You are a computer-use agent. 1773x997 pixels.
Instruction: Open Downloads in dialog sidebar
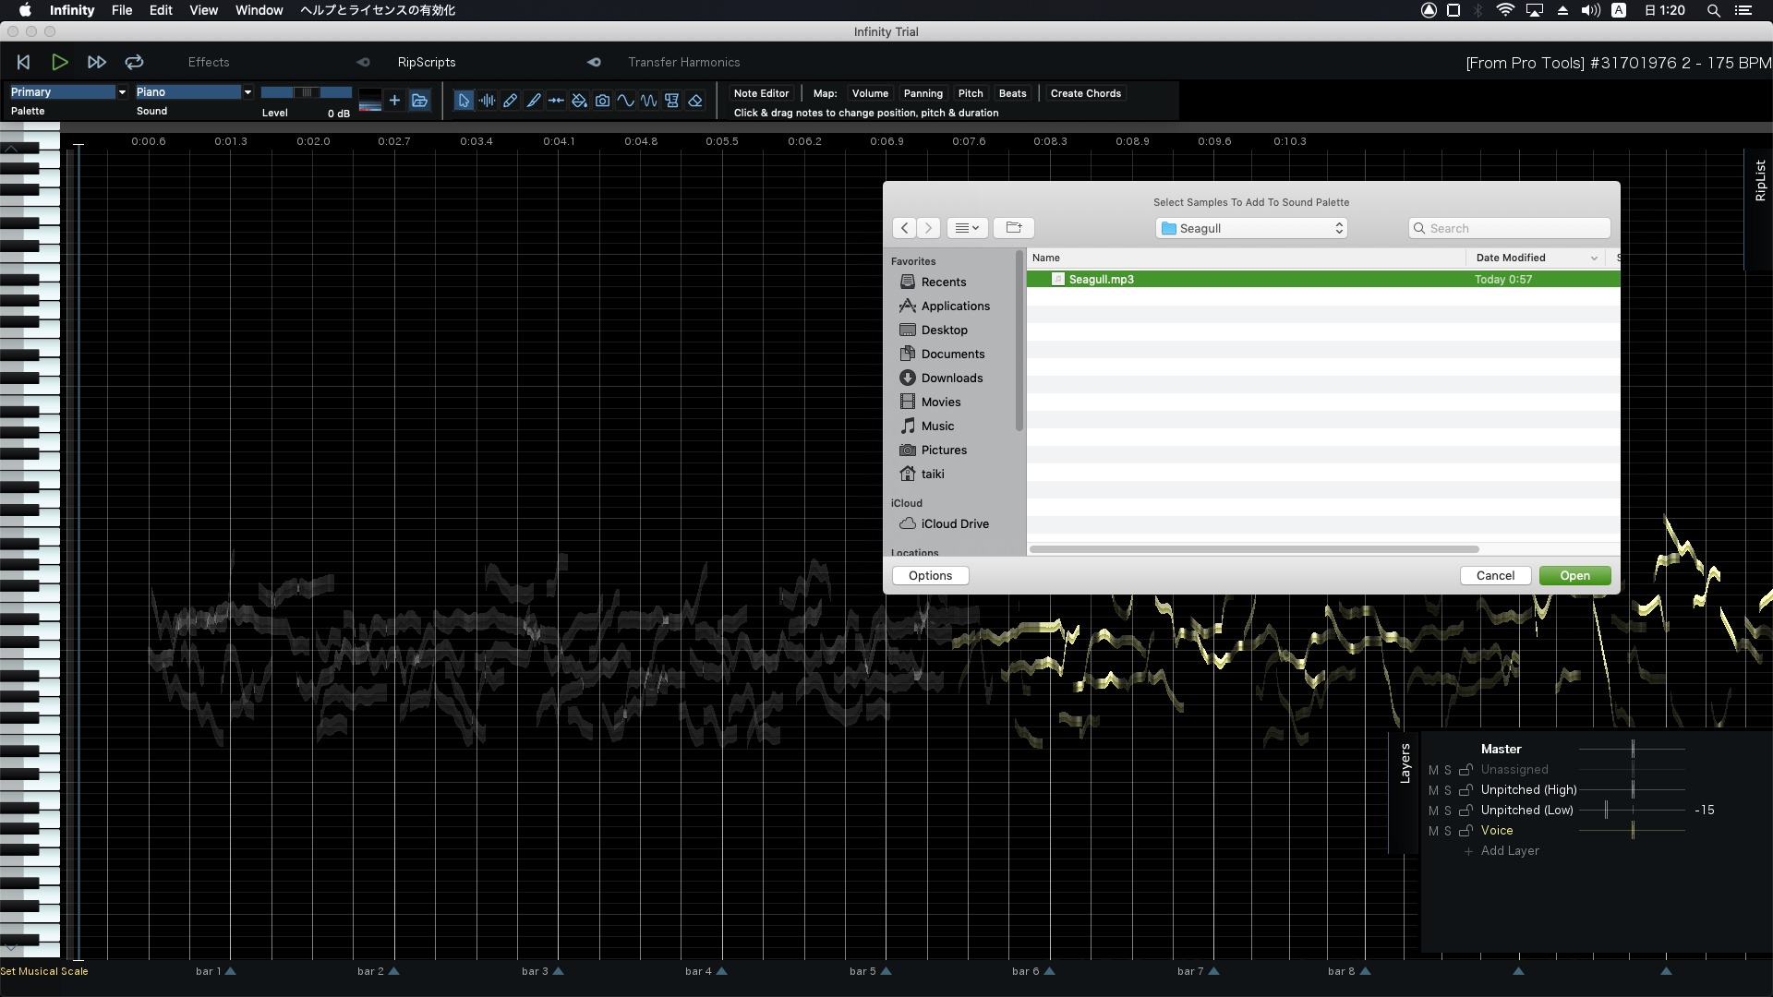tap(951, 378)
